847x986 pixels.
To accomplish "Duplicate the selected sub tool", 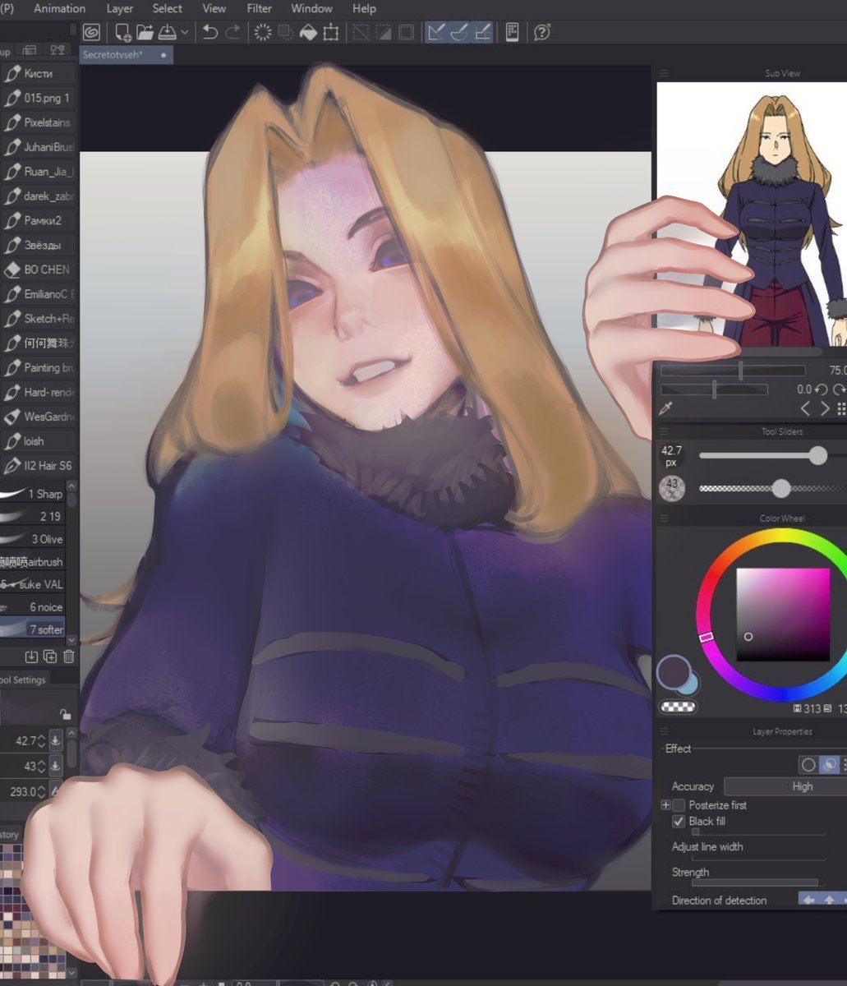I will coord(50,656).
